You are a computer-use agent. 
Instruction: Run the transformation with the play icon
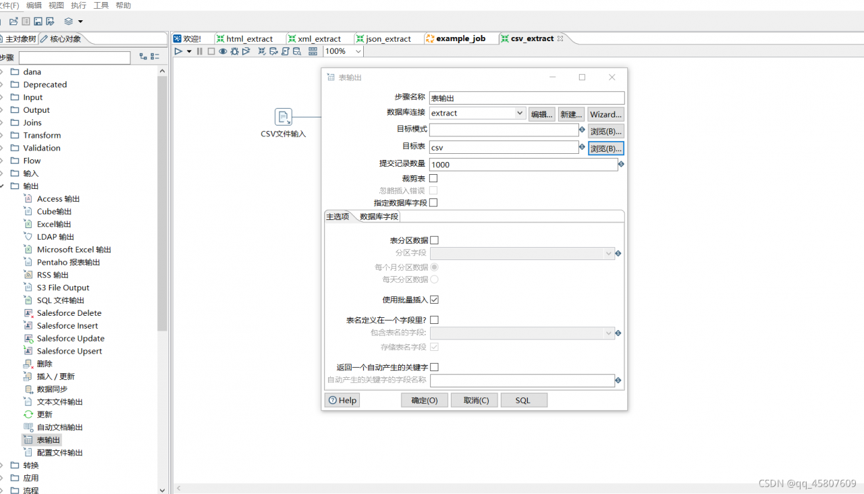178,51
